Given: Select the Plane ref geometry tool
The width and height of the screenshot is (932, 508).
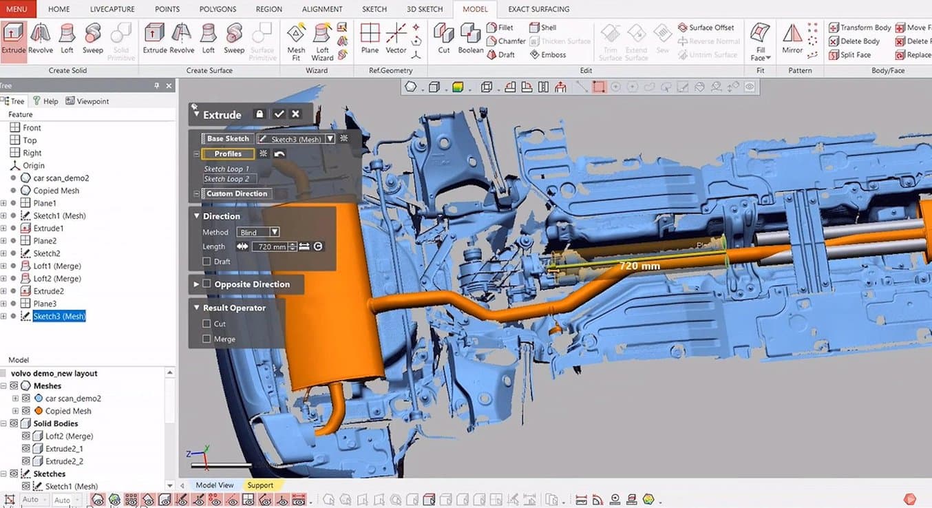Looking at the screenshot, I should pyautogui.click(x=370, y=39).
